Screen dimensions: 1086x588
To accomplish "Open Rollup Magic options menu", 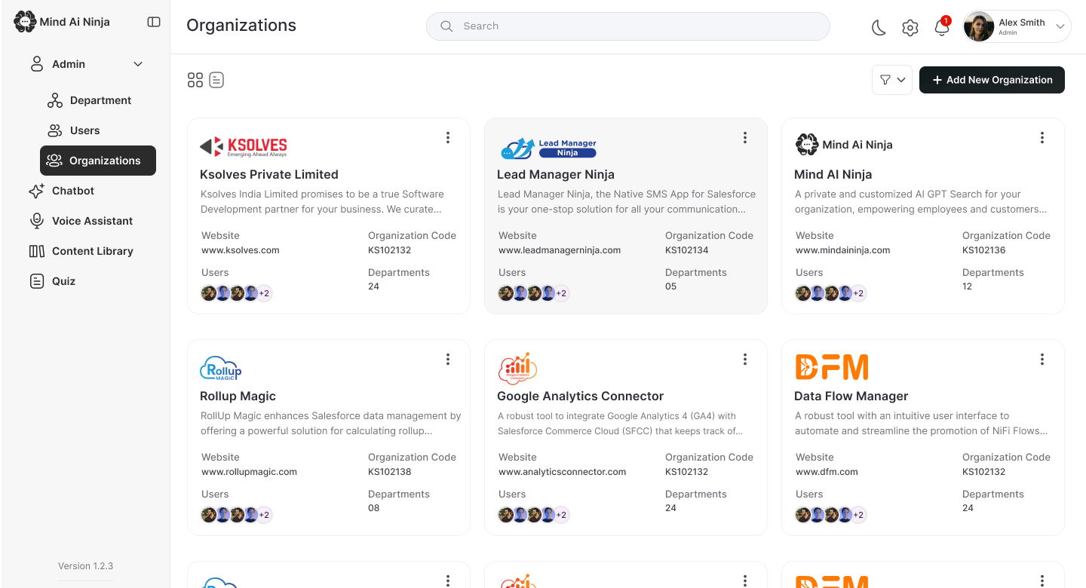I will click(448, 359).
